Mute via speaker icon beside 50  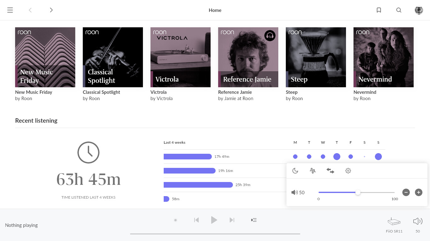click(294, 192)
